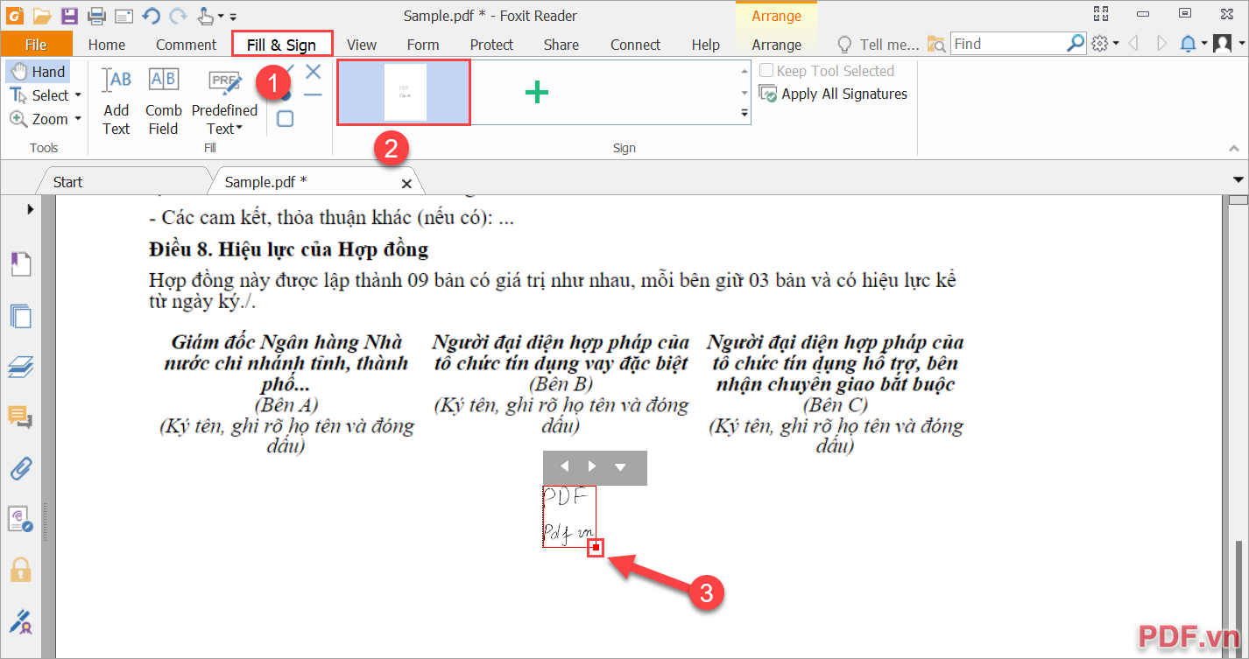Open the Form tab

click(x=423, y=45)
